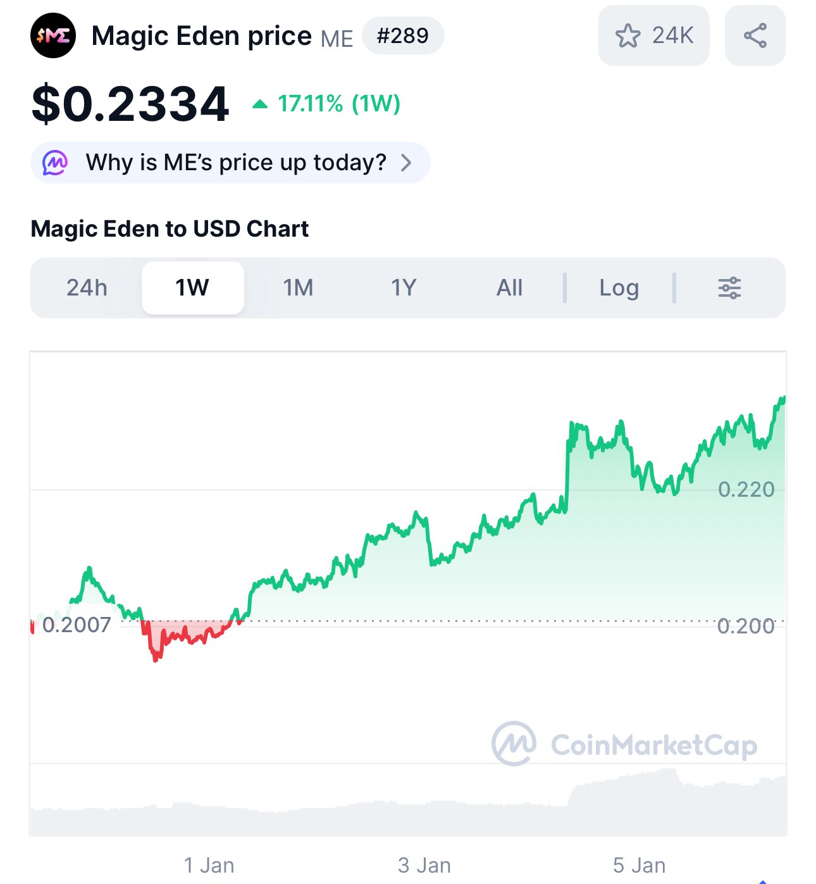Screen dimensions: 816x884
Task: Select the 1W timeframe tab
Action: tap(192, 288)
